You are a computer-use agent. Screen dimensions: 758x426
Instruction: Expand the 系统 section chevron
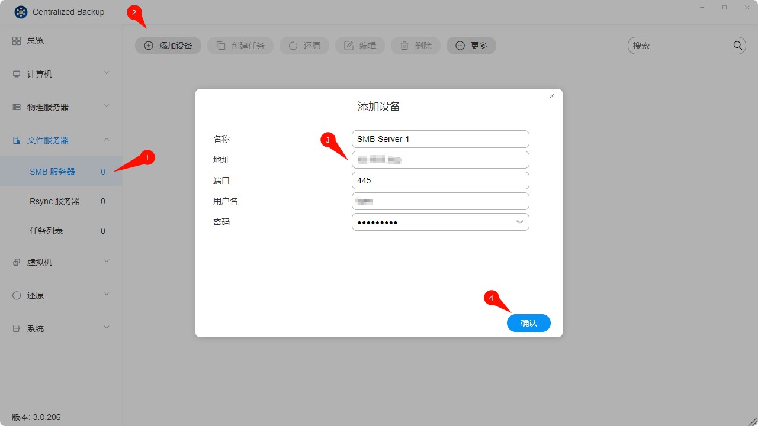click(x=107, y=327)
